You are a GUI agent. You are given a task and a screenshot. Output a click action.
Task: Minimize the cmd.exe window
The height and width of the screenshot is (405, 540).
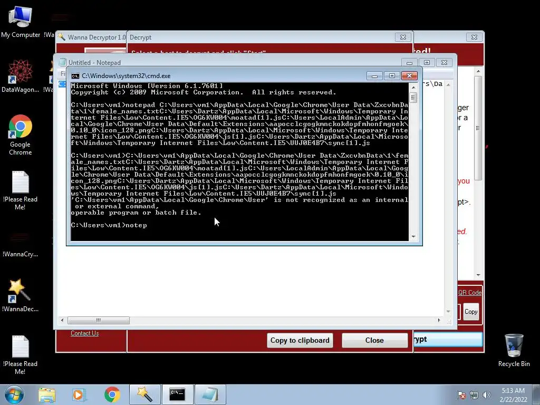tap(374, 76)
